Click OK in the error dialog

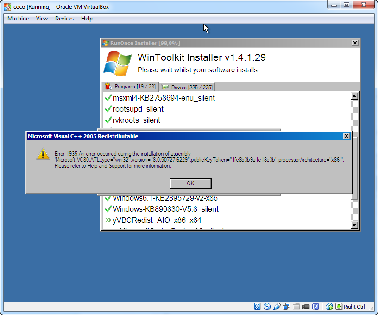[x=191, y=183]
